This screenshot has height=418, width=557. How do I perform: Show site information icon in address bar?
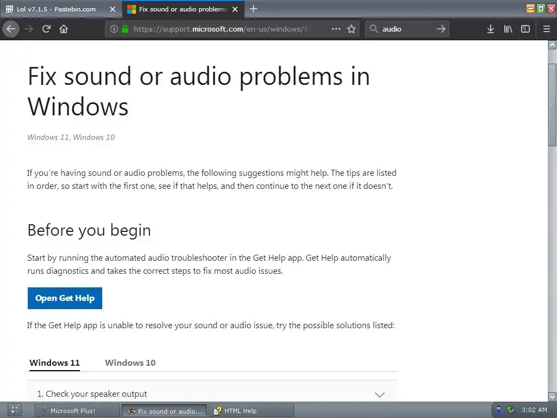[114, 29]
